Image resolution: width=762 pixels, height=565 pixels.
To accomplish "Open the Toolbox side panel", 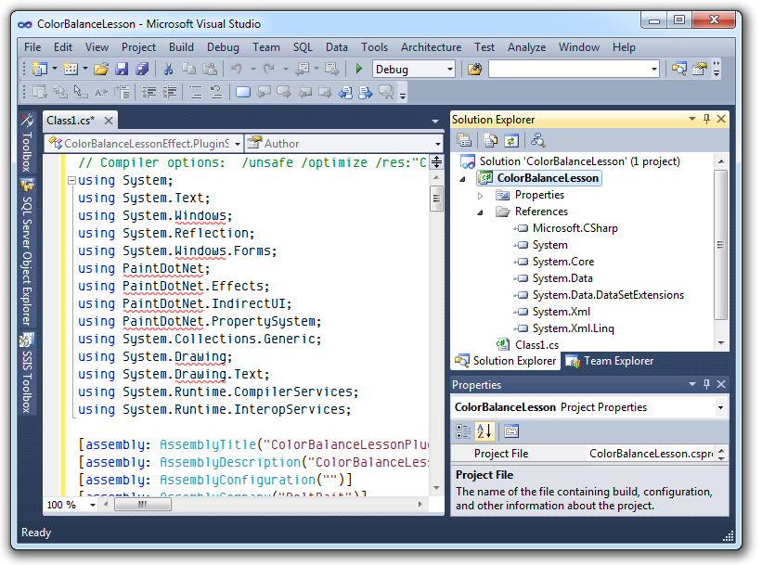I will click(x=27, y=143).
